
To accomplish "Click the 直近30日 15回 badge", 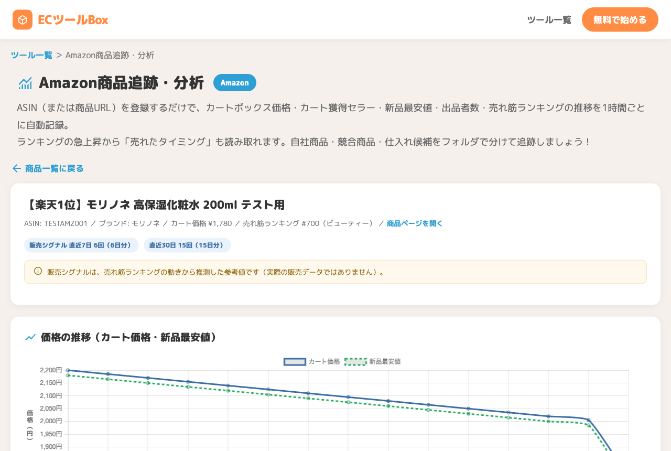I will point(187,245).
